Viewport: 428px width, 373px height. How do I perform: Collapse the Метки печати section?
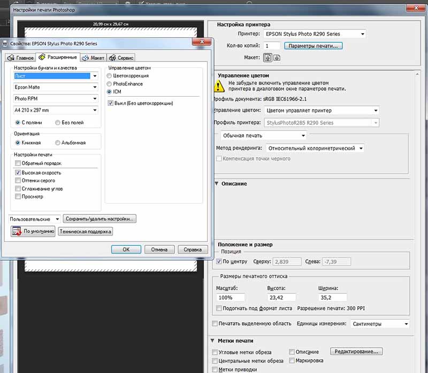[212, 340]
